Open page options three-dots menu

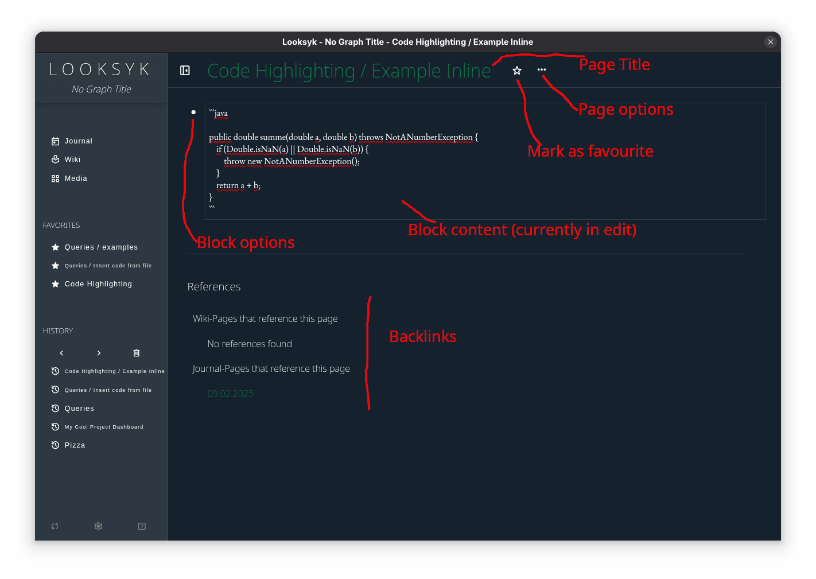pos(542,69)
